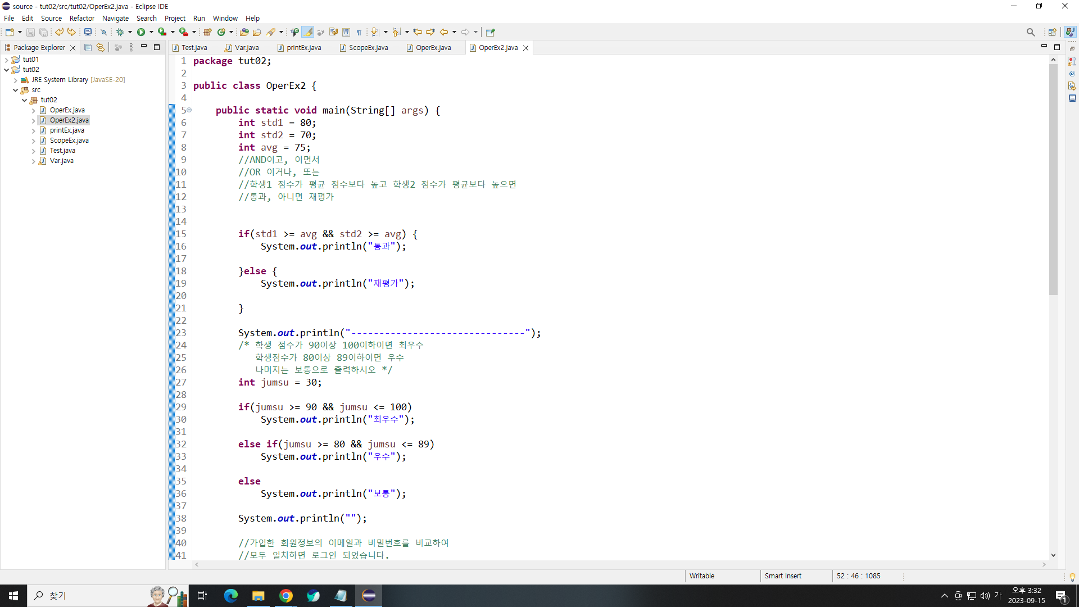This screenshot has height=607, width=1079.
Task: Open the Run button dropdown arrow
Action: [151, 32]
